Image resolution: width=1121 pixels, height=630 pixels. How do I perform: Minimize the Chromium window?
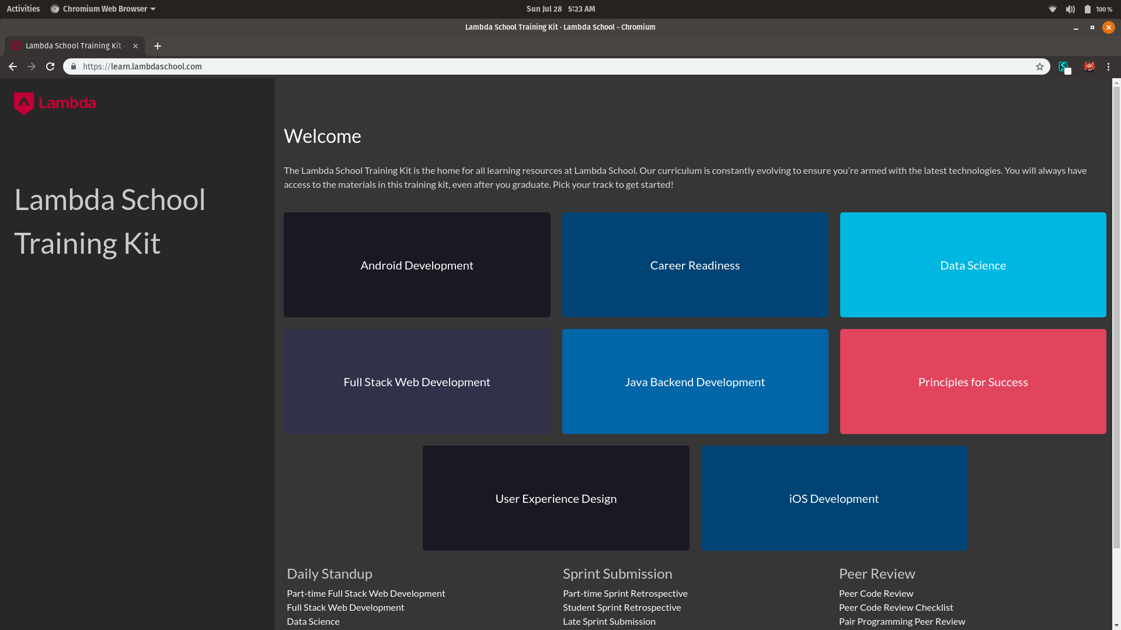coord(1075,27)
